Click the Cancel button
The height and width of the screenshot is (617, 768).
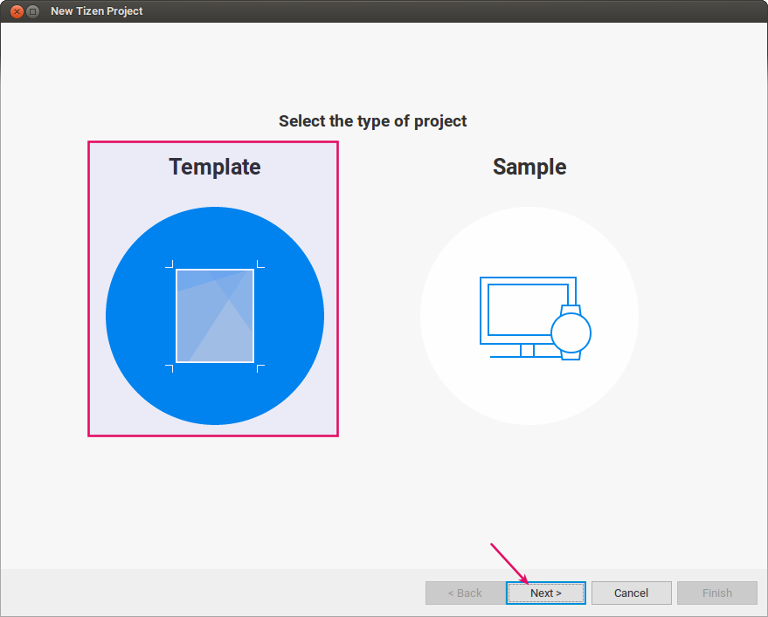631,593
